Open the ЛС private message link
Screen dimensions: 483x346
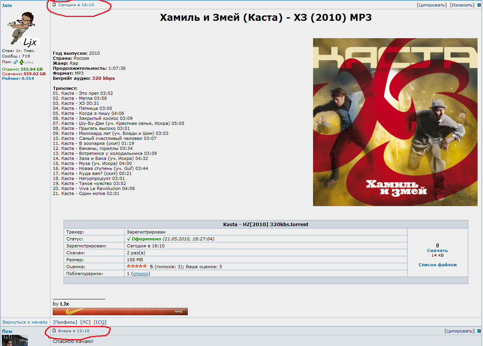click(x=85, y=322)
